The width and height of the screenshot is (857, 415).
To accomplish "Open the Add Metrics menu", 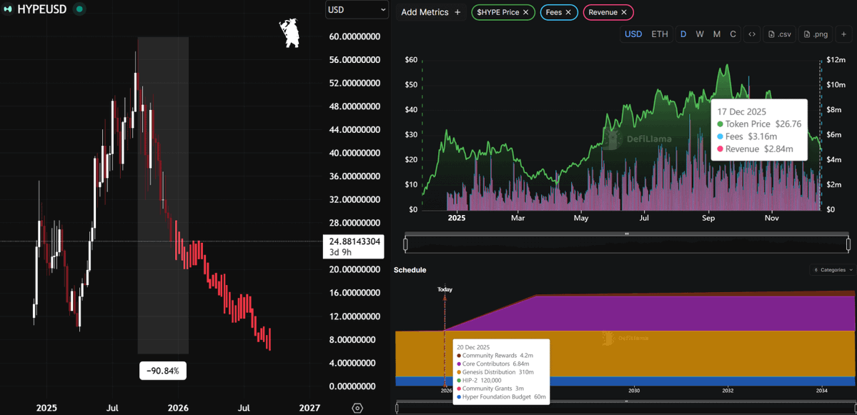I will [x=430, y=12].
